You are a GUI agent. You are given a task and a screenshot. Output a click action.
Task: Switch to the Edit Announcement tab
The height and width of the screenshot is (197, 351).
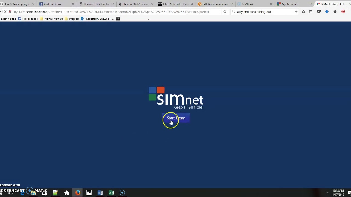coord(215,4)
